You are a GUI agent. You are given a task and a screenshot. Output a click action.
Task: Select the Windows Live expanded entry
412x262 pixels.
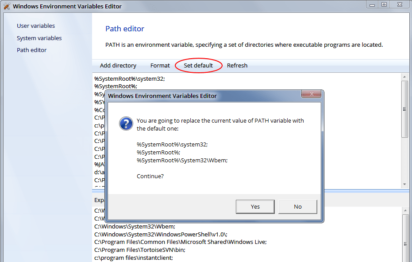pos(181,242)
